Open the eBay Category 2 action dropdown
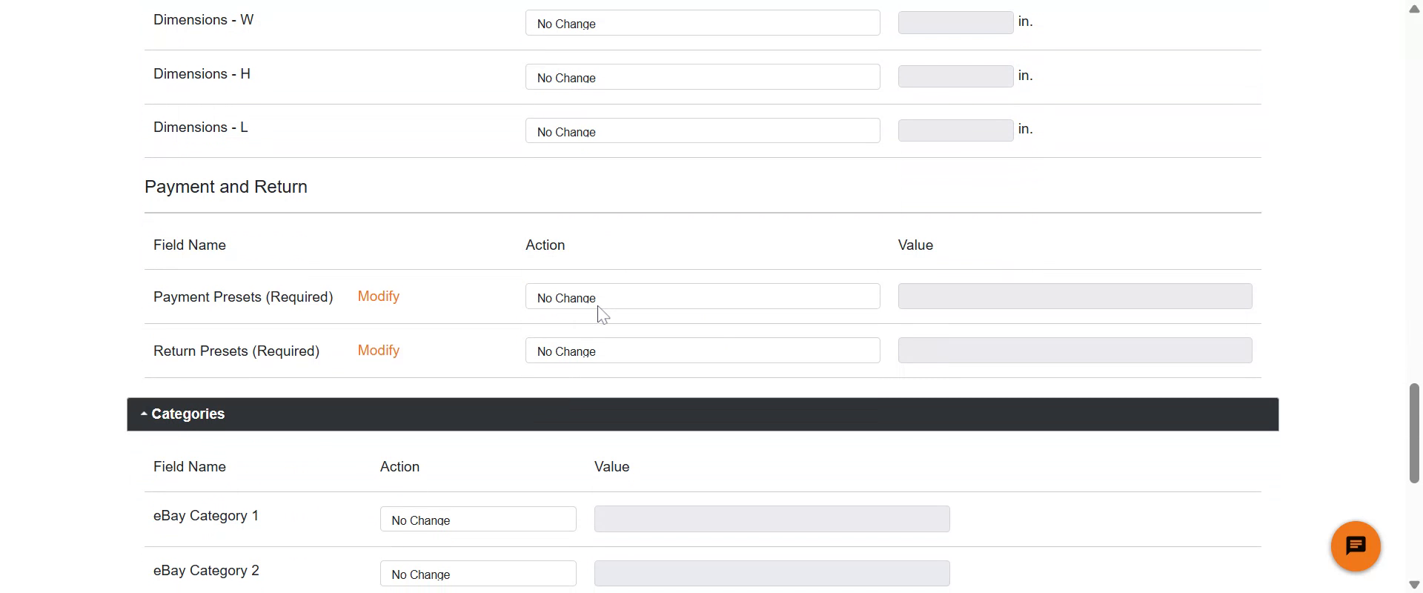The height and width of the screenshot is (593, 1423). coord(477,574)
